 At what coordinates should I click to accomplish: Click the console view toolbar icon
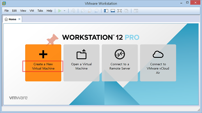pos(136,11)
